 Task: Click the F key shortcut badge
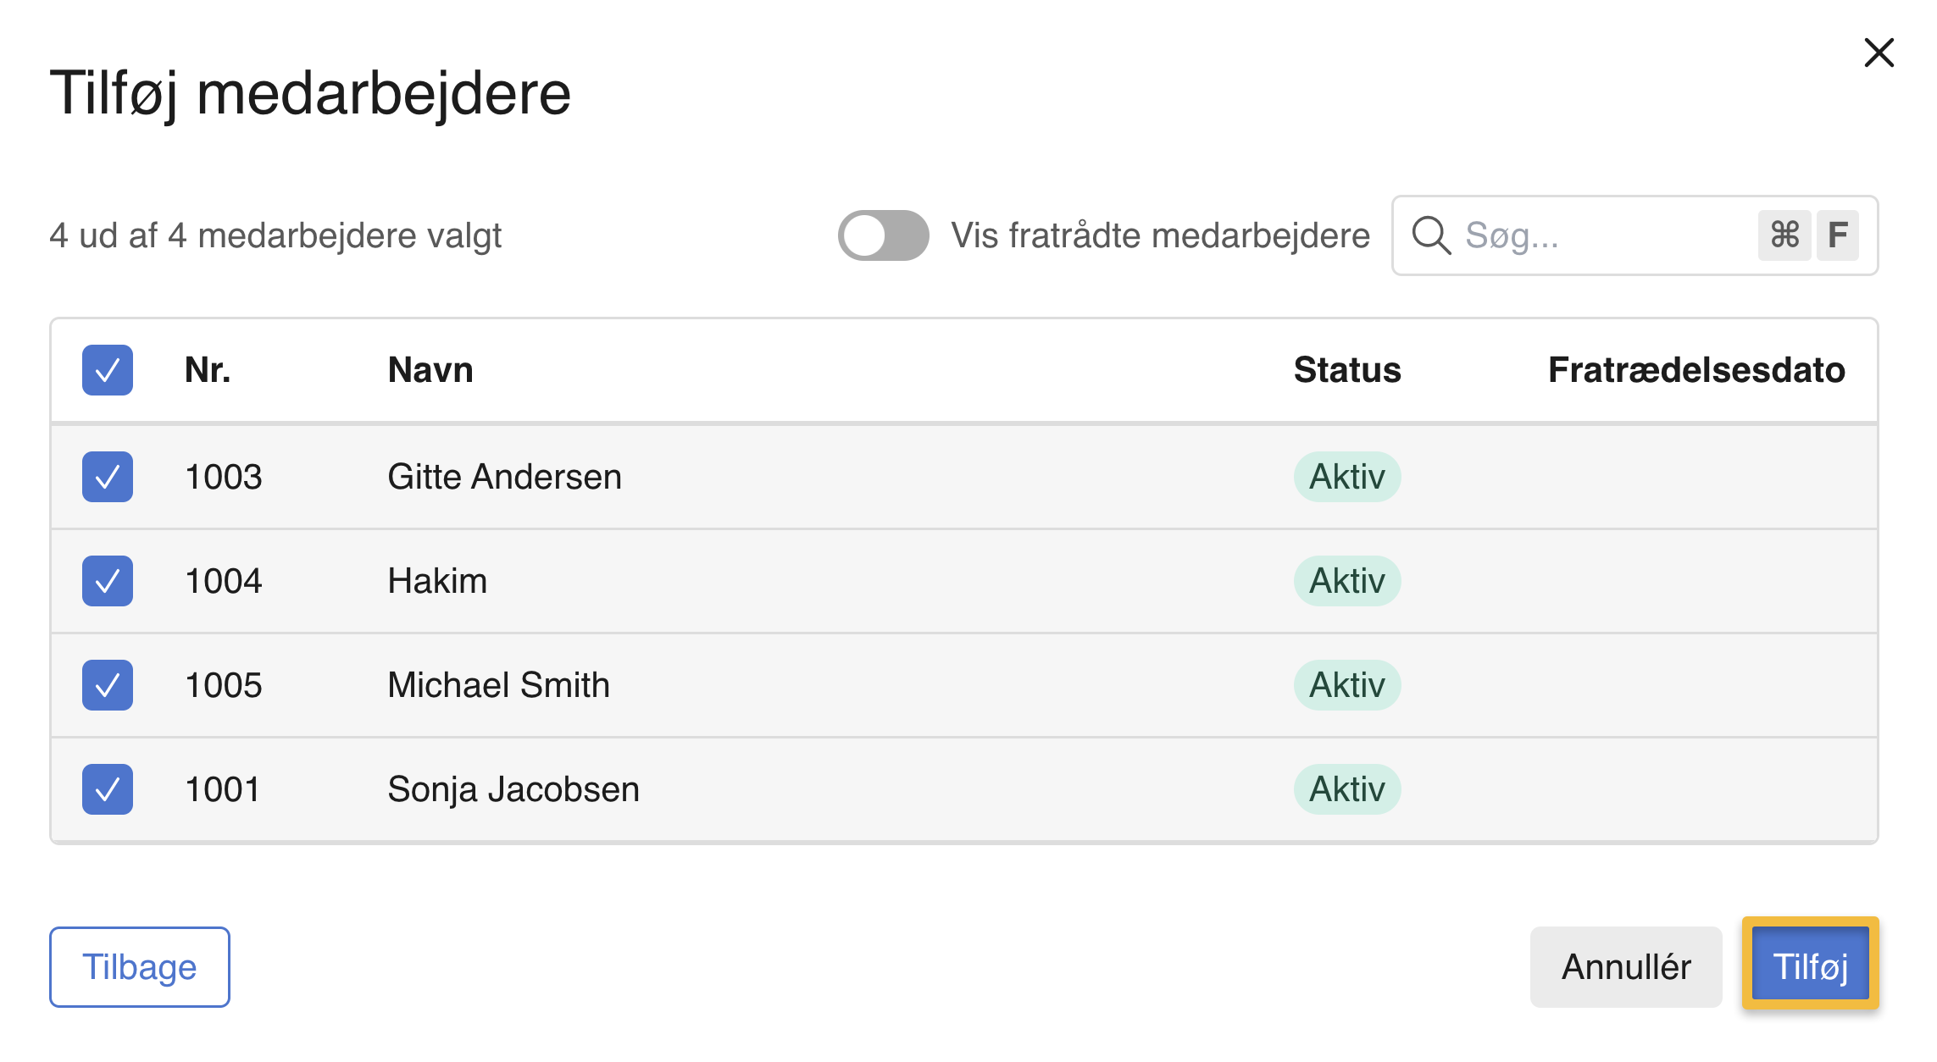[x=1837, y=235]
